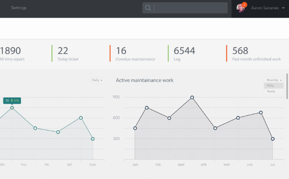Viewport: 289px width, 179px height.
Task: Click the THU x-axis label
Action: pos(24,165)
